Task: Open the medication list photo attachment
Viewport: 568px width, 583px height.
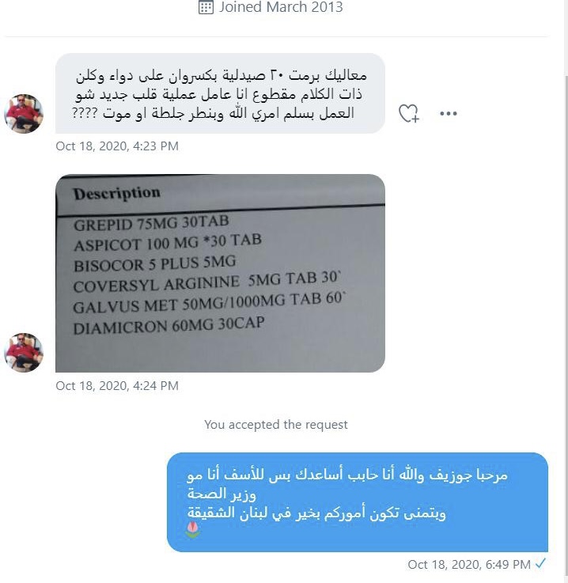Action: coord(220,273)
